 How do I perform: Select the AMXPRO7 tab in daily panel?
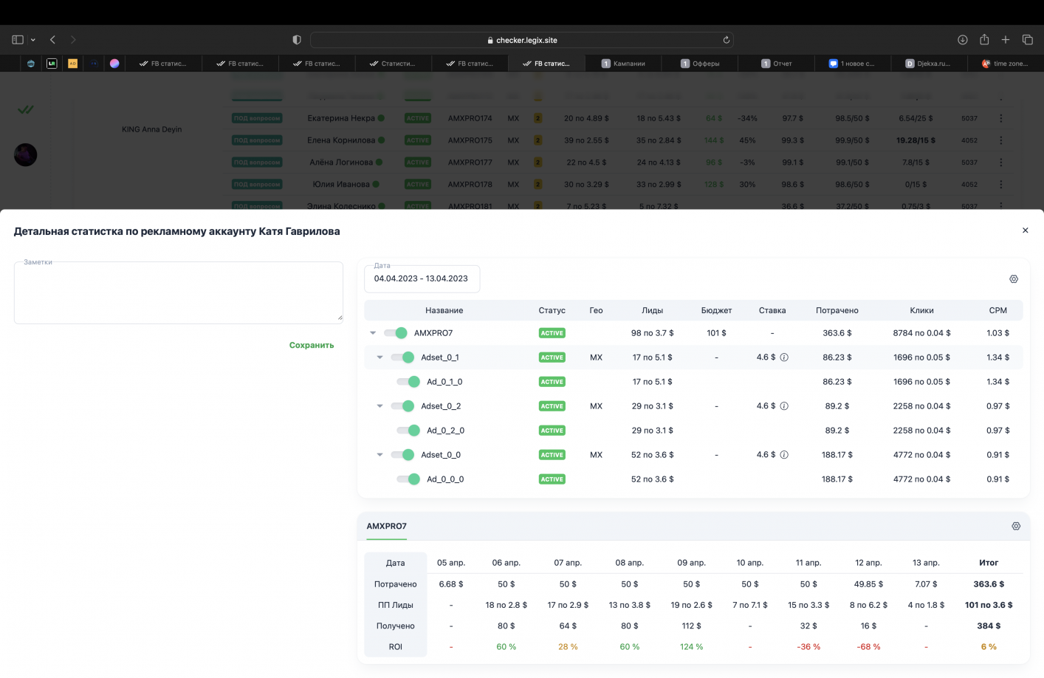click(387, 526)
